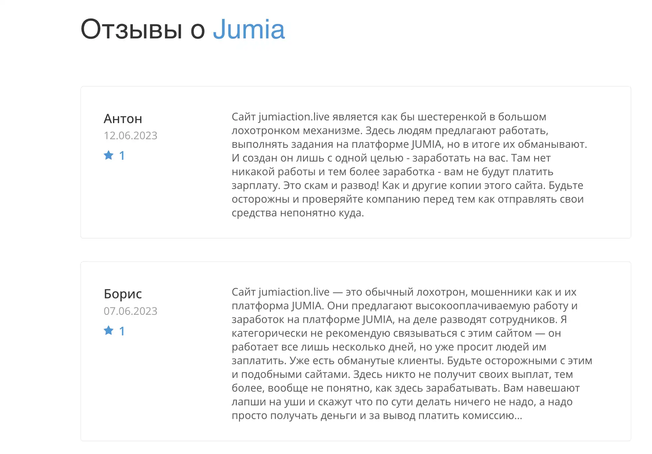Select rating number 1 beside Антон's star
The height and width of the screenshot is (454, 652).
point(122,156)
